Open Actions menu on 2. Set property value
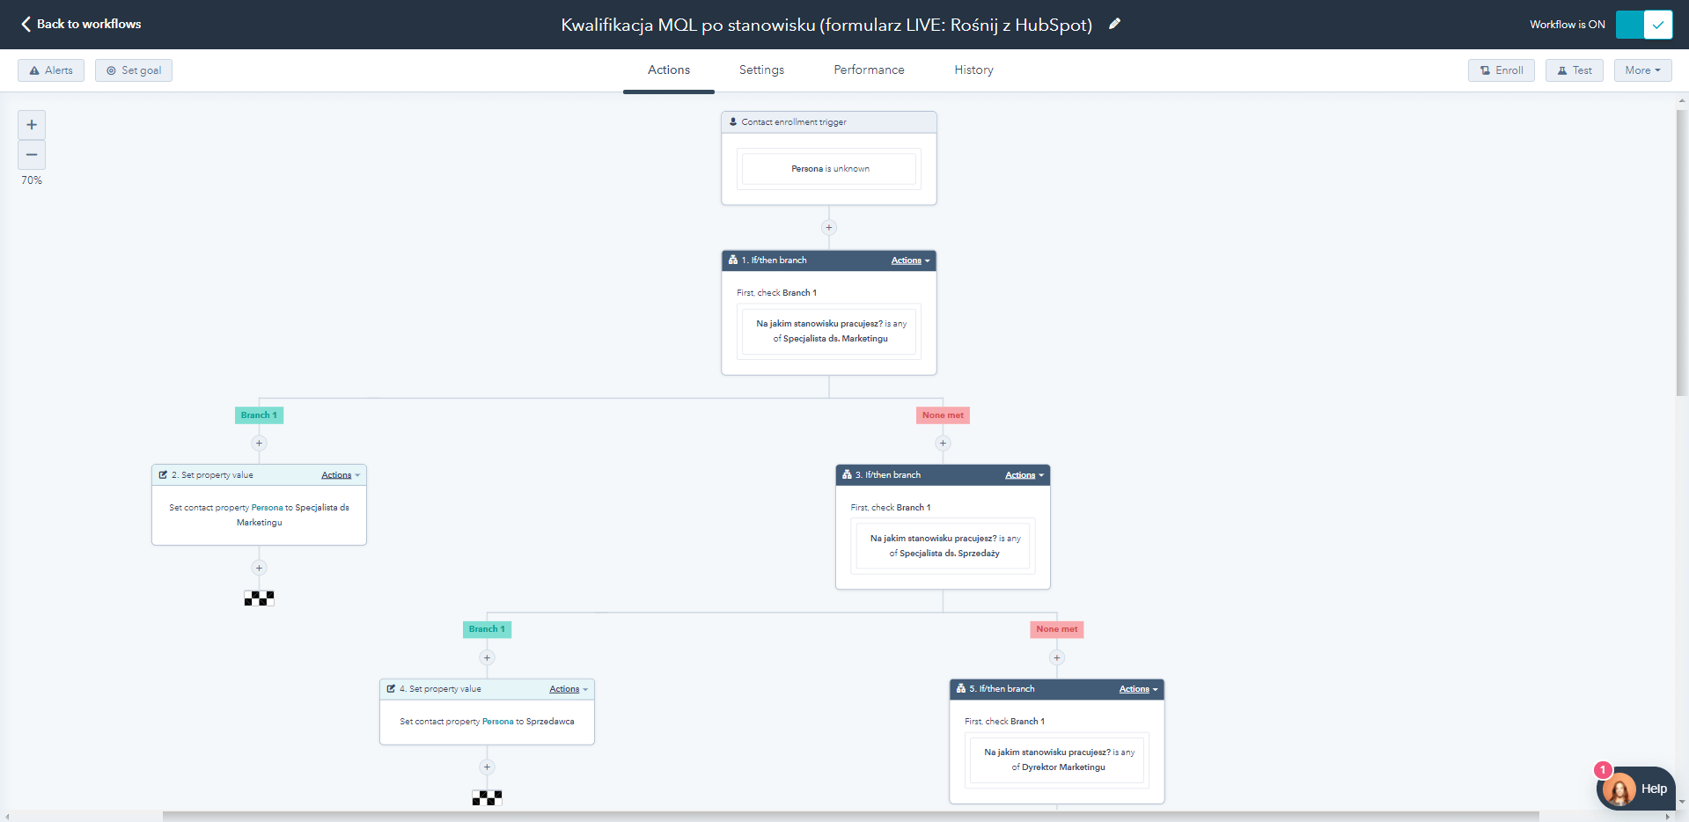Image resolution: width=1689 pixels, height=822 pixels. coord(341,475)
